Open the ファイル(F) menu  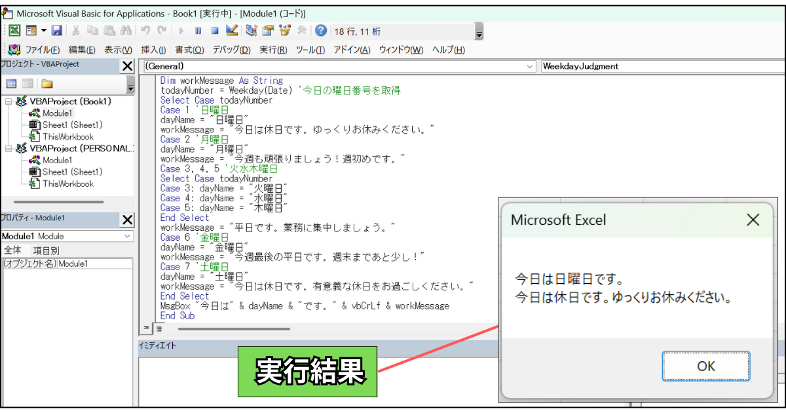coord(43,50)
